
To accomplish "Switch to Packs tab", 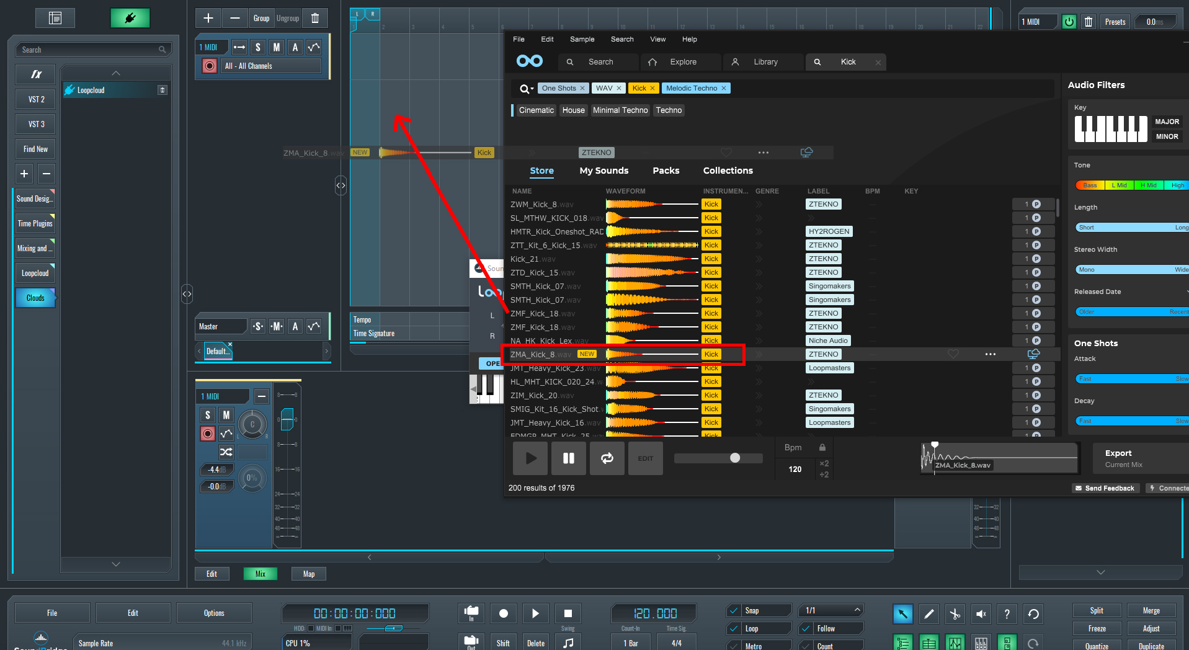I will (x=666, y=171).
